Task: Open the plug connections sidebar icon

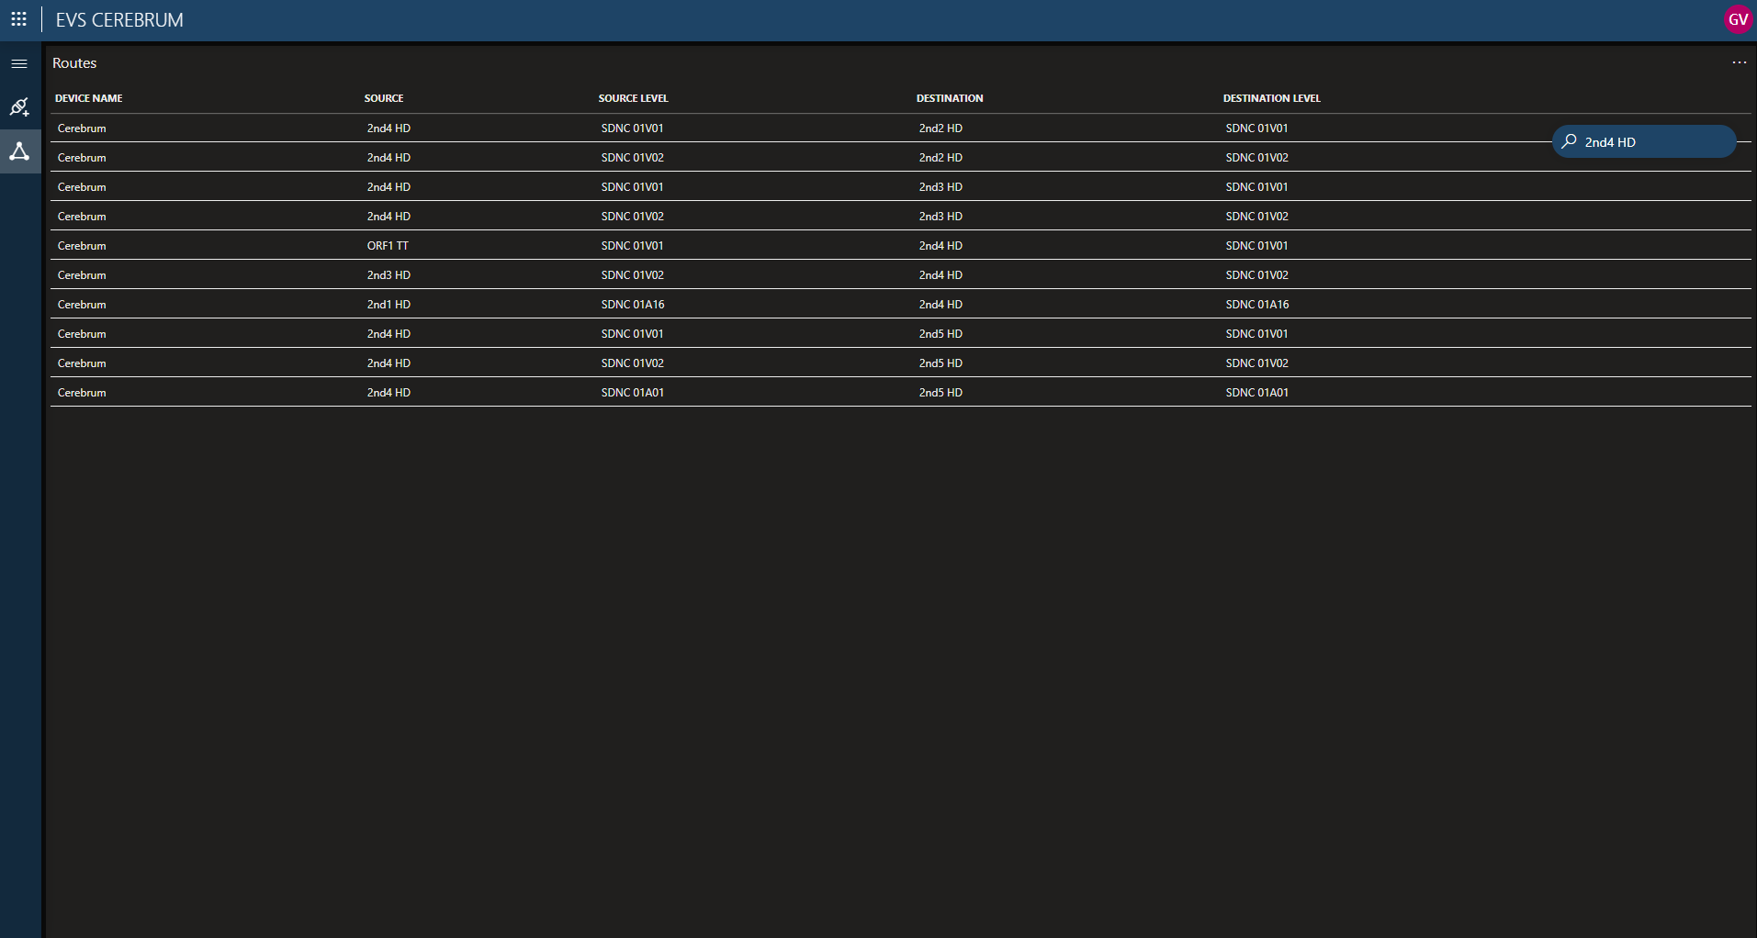Action: 19,106
